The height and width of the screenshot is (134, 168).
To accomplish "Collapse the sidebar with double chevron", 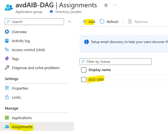I will tap(69, 22).
